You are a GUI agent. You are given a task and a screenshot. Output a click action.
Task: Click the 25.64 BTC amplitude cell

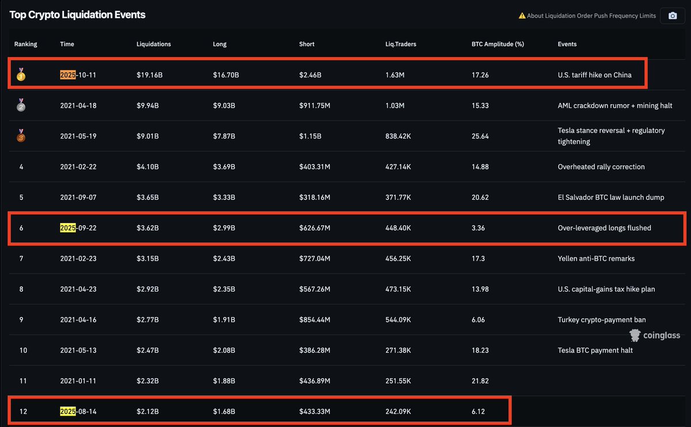point(480,136)
